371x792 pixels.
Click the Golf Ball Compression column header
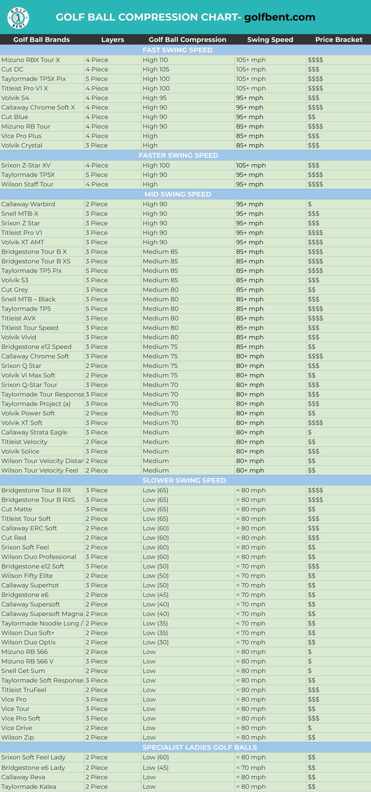pyautogui.click(x=187, y=40)
